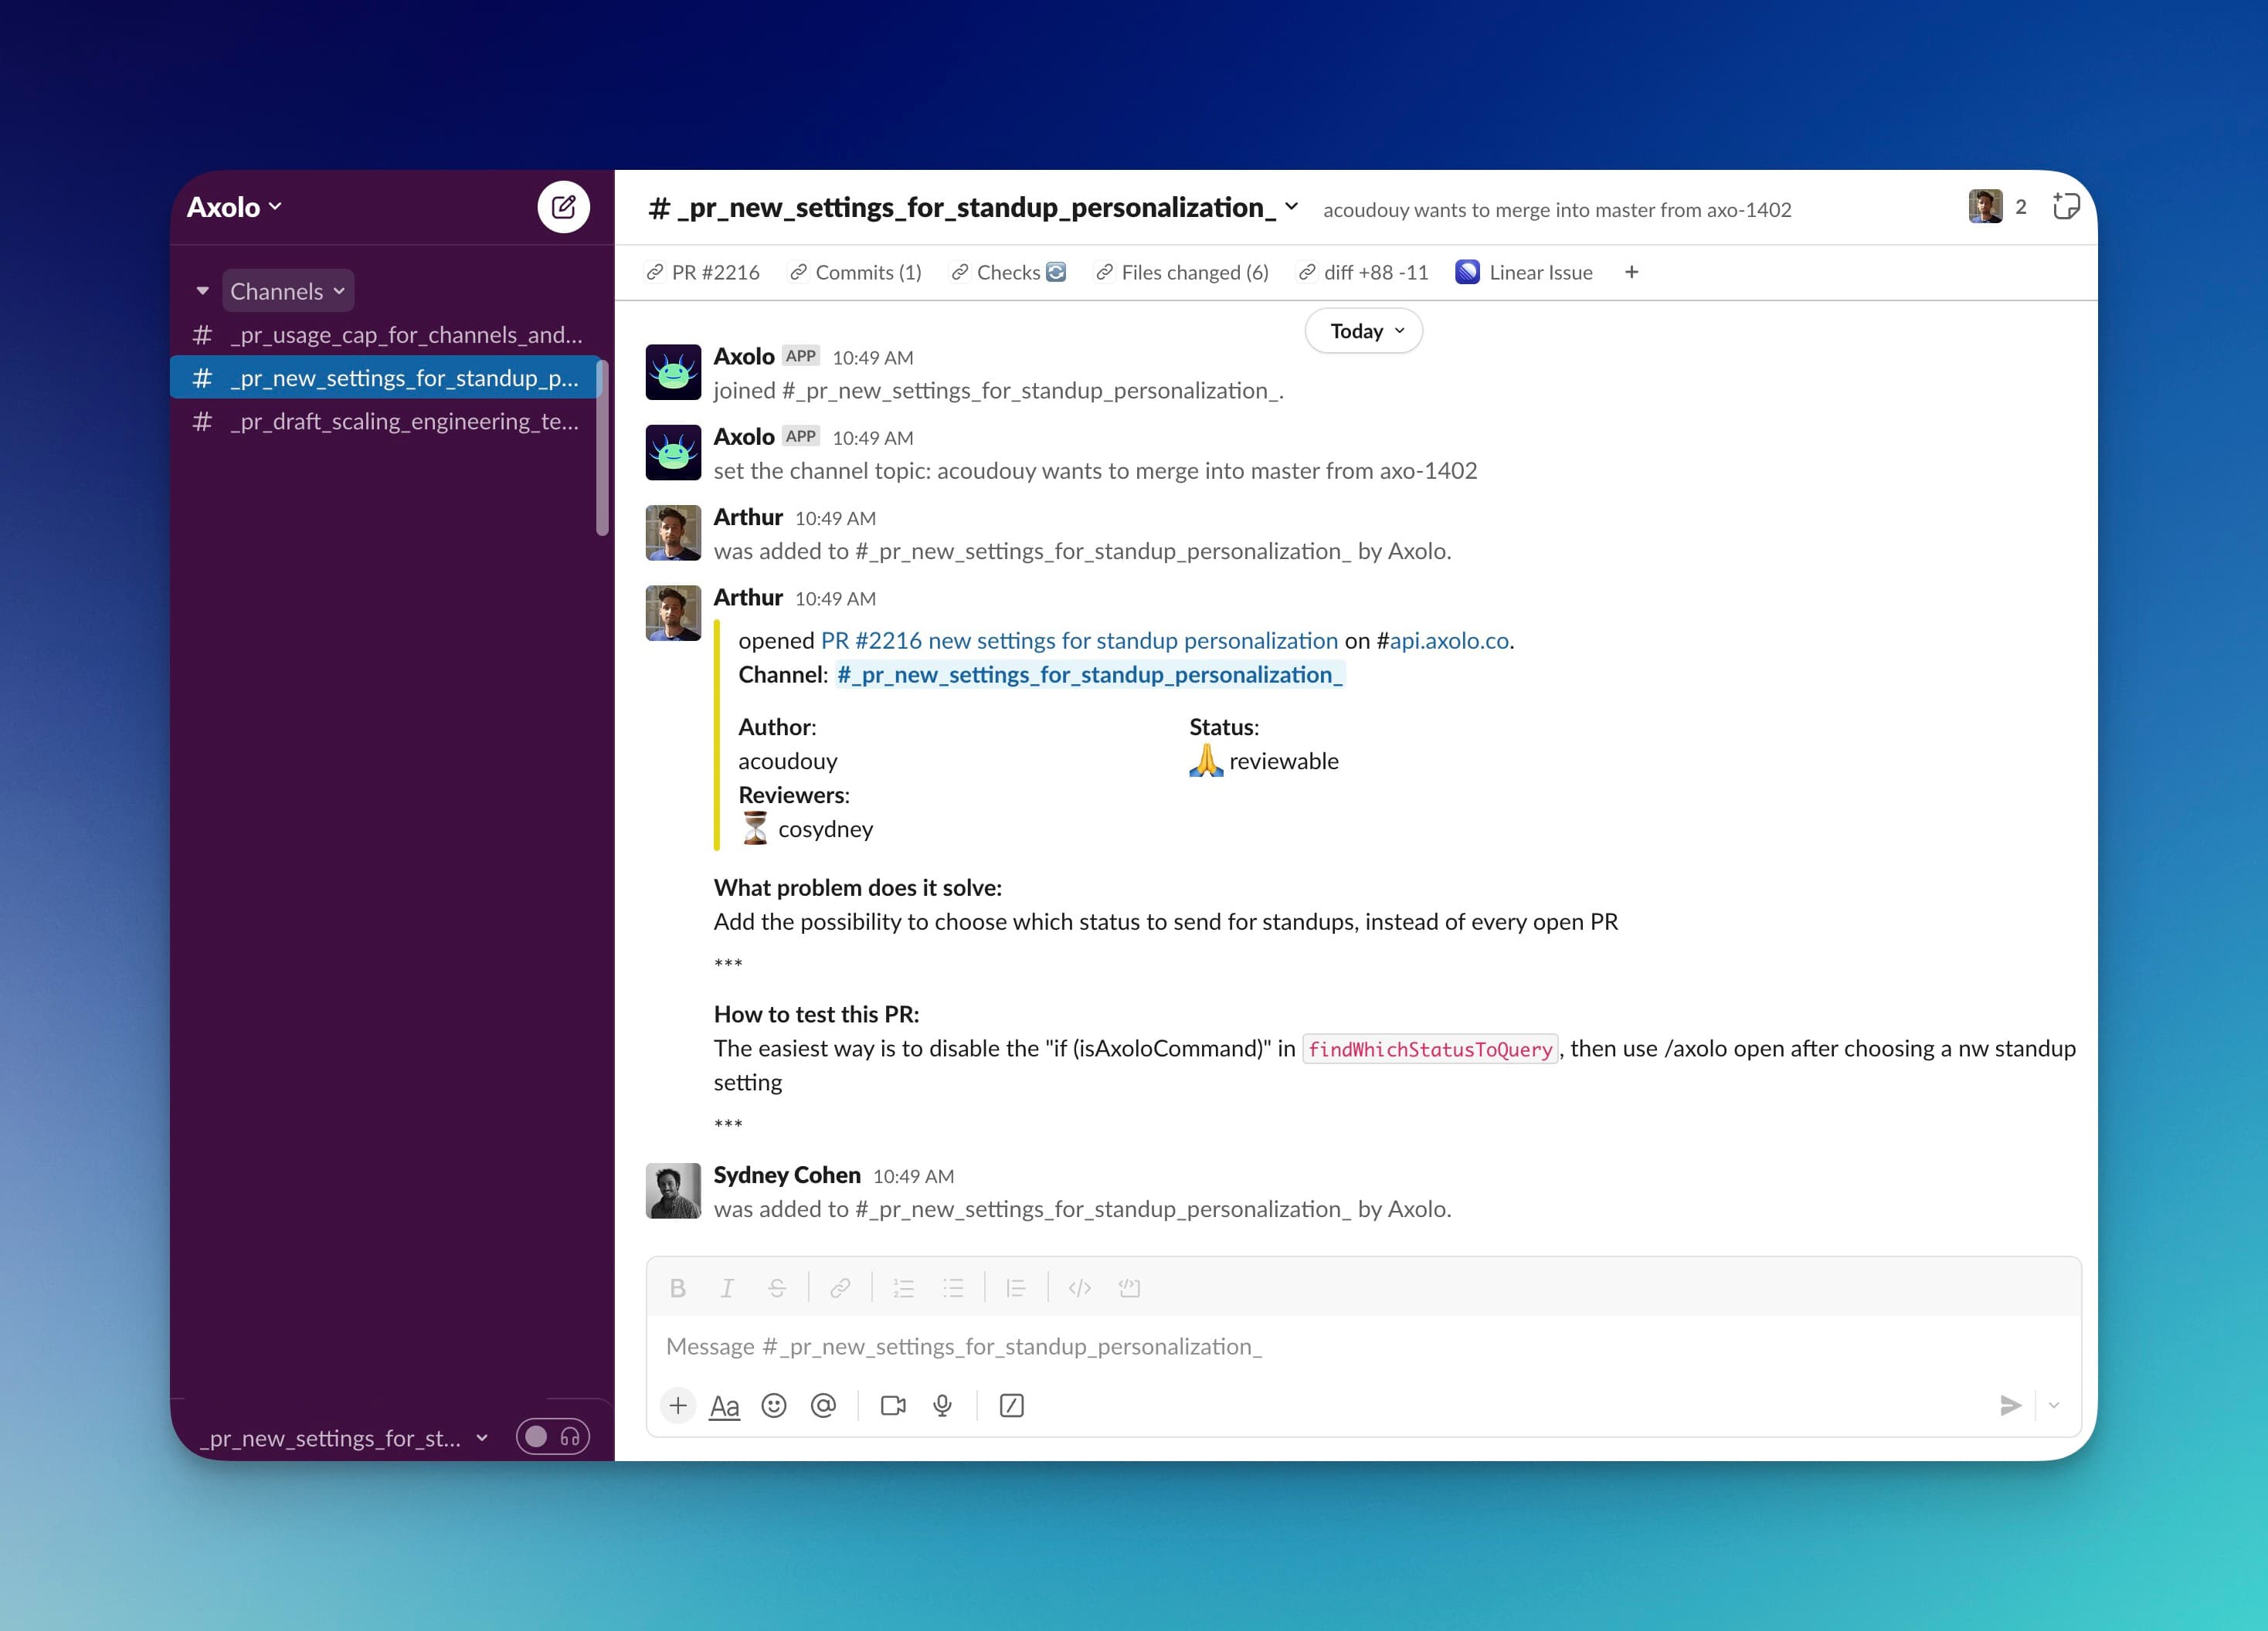This screenshot has width=2268, height=1631.
Task: Start an ordered list in composer
Action: coord(903,1288)
